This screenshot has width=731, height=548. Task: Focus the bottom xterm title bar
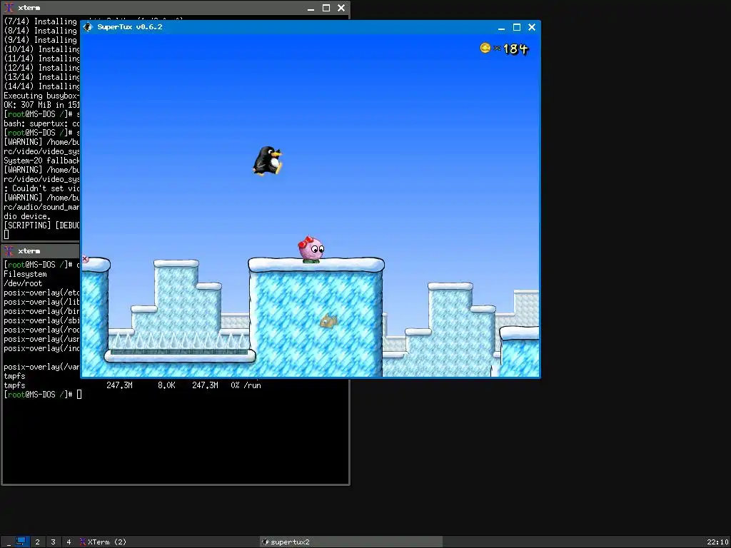coord(42,251)
